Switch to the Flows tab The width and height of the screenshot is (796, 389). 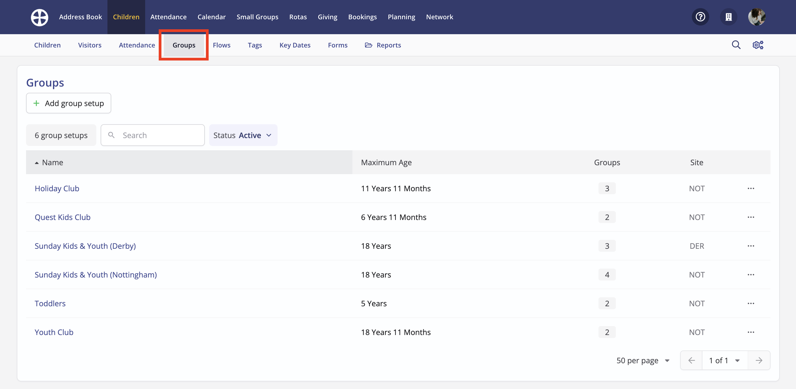[x=222, y=45]
